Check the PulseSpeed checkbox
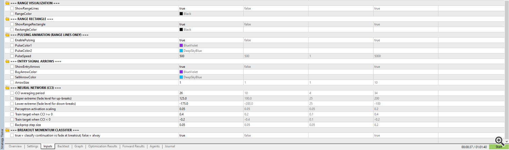The width and height of the screenshot is (509, 150). pos(12,56)
